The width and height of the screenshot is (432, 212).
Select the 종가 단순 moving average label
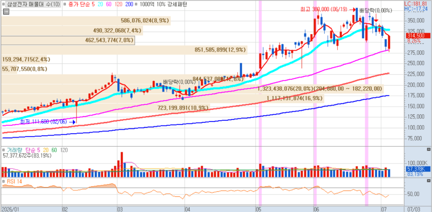click(x=80, y=4)
